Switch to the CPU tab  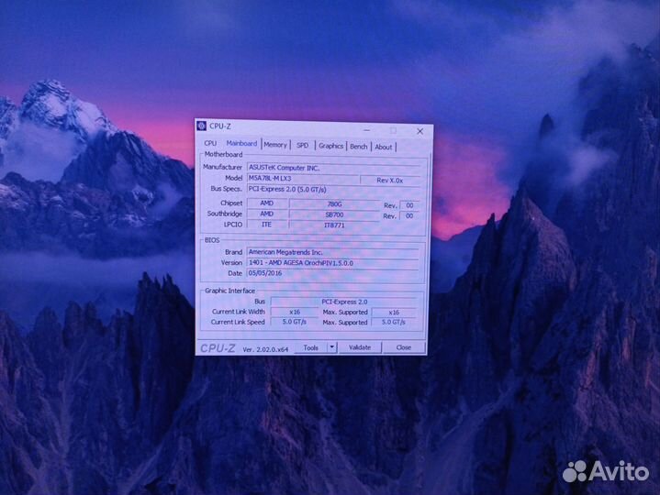point(210,144)
